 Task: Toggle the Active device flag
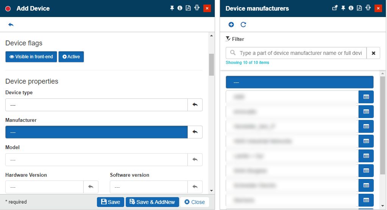[x=71, y=57]
